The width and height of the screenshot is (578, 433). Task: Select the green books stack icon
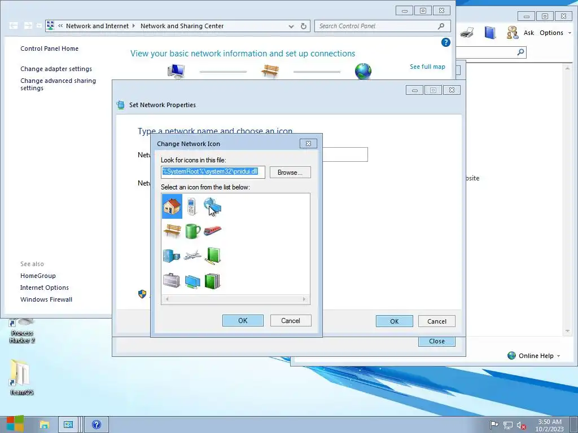212,281
